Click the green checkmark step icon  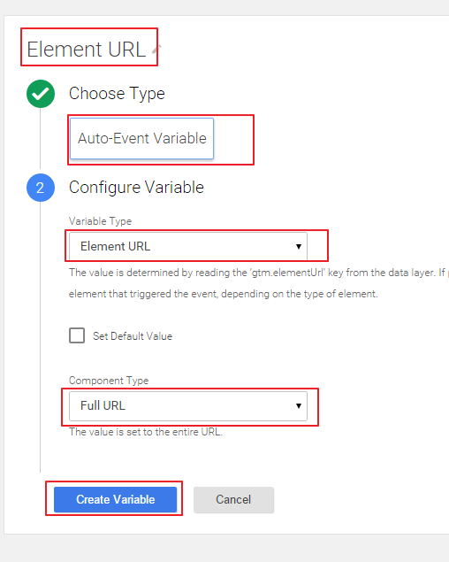41,94
